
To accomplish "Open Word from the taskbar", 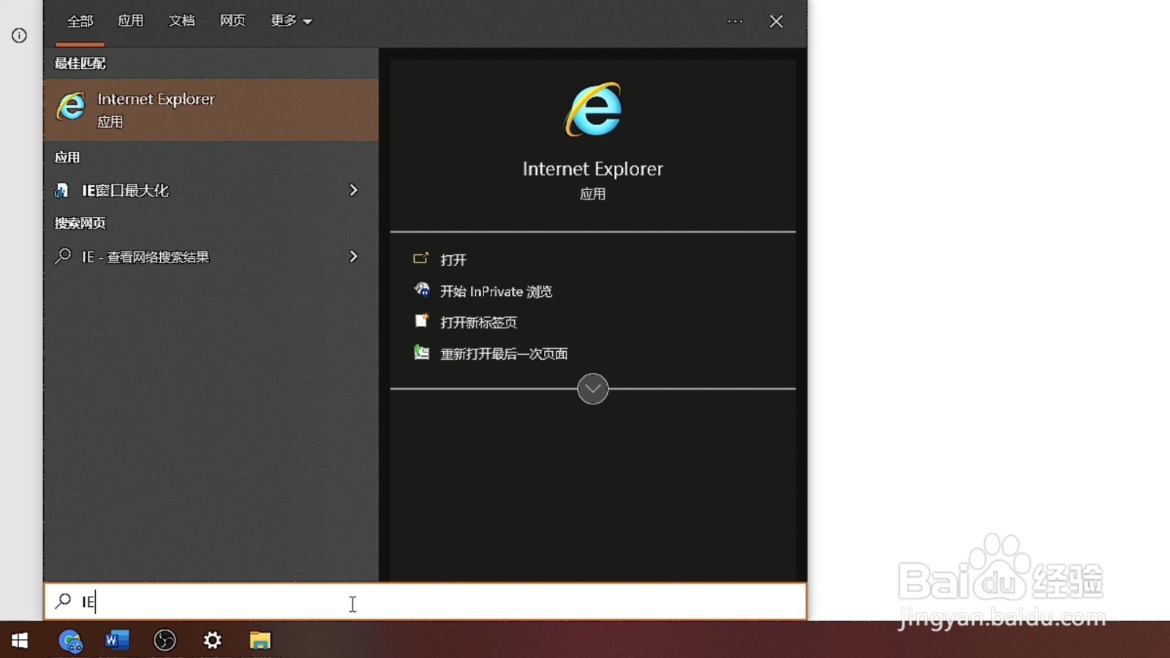I will coord(117,640).
